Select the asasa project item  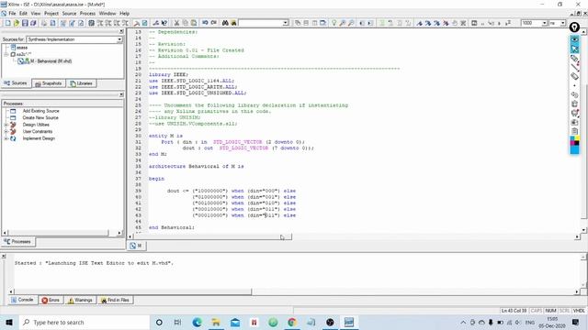[22, 48]
